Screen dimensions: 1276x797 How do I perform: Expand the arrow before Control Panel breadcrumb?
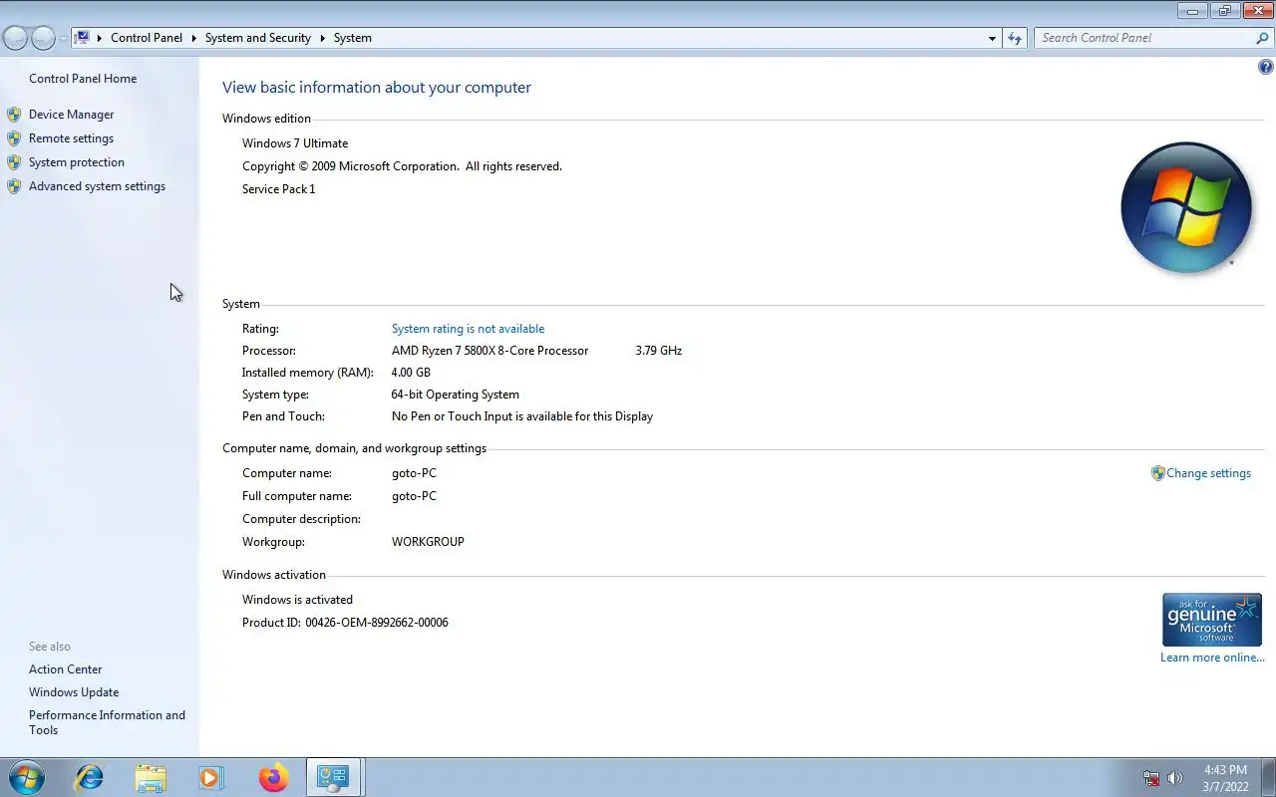(x=100, y=38)
